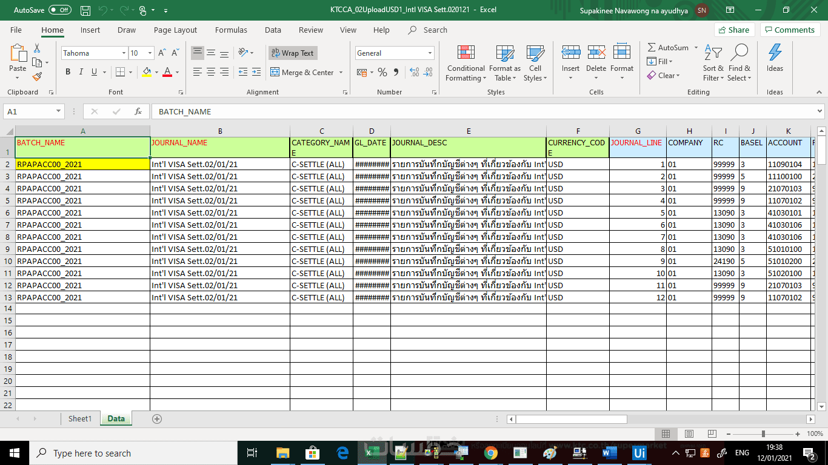Open Merge & Center dropdown arrow
Viewport: 828px width, 465px height.
341,72
